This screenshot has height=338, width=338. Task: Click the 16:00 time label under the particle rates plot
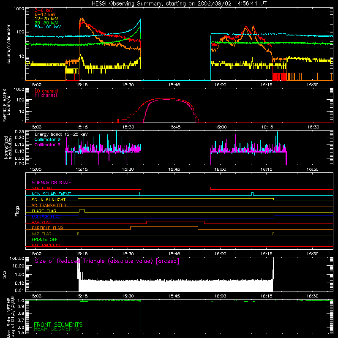[x=221, y=127]
